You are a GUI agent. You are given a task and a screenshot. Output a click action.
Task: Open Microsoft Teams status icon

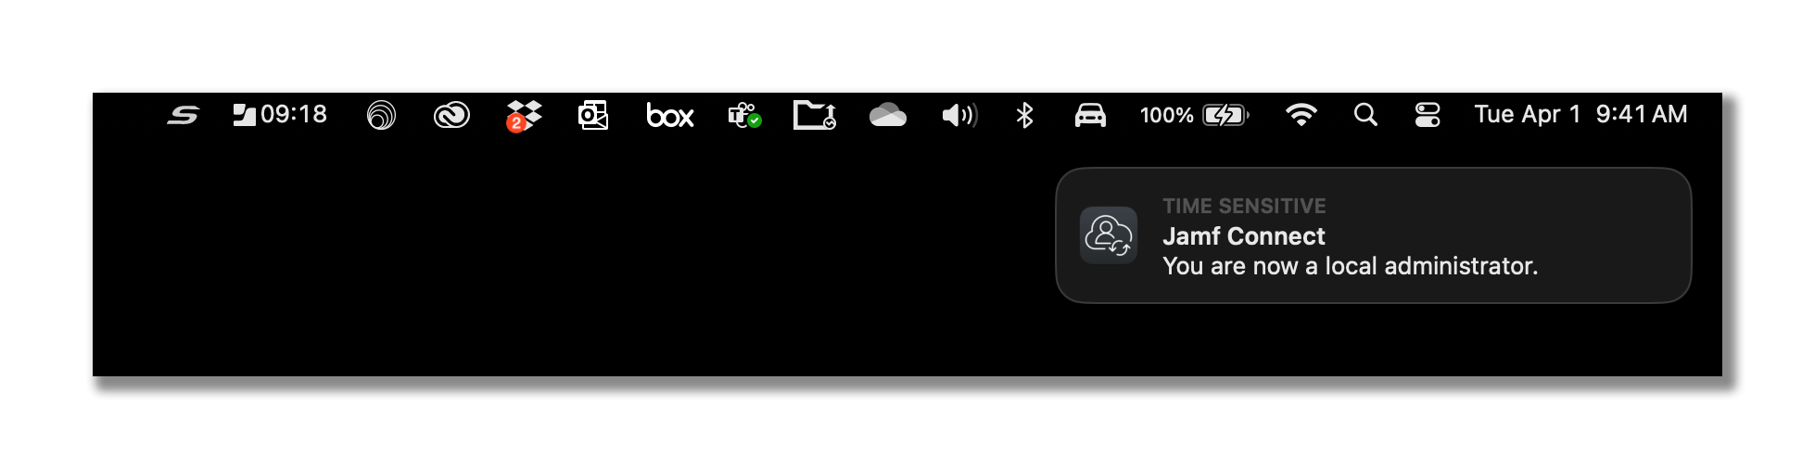(744, 116)
